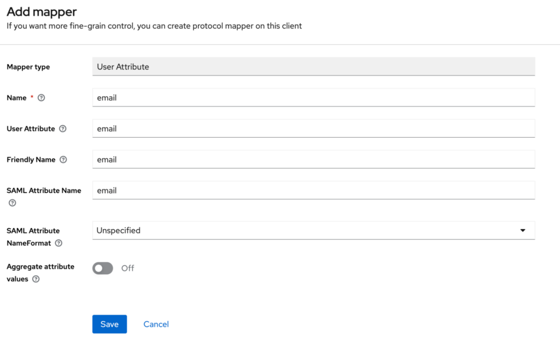Click the Mapper type User Attribute field
The image size is (560, 341).
tap(313, 67)
